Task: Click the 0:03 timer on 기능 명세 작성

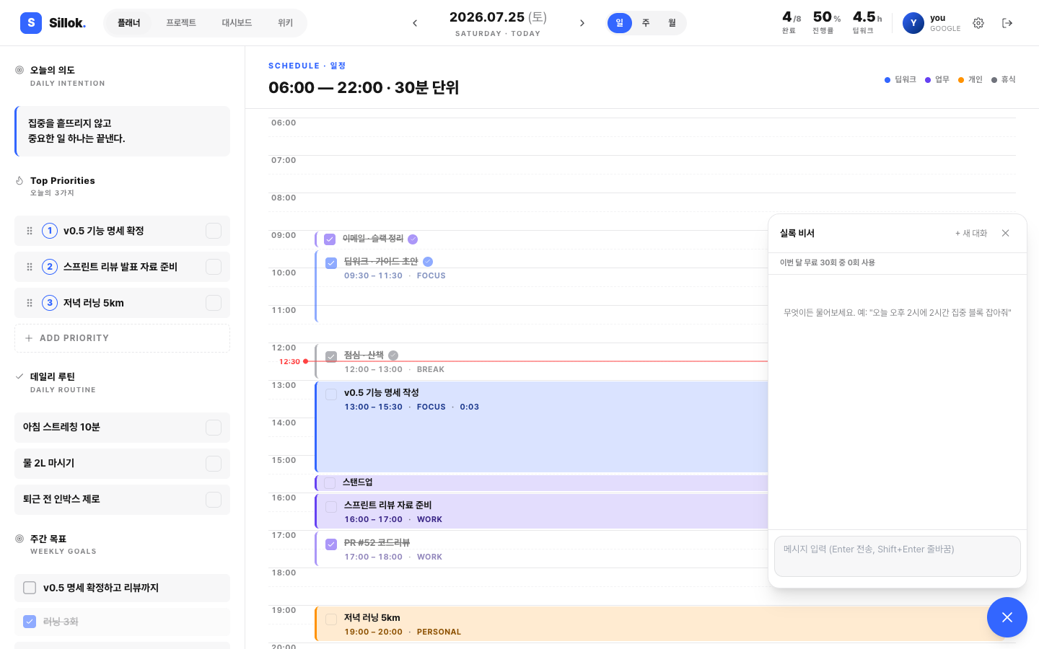Action: tap(470, 407)
